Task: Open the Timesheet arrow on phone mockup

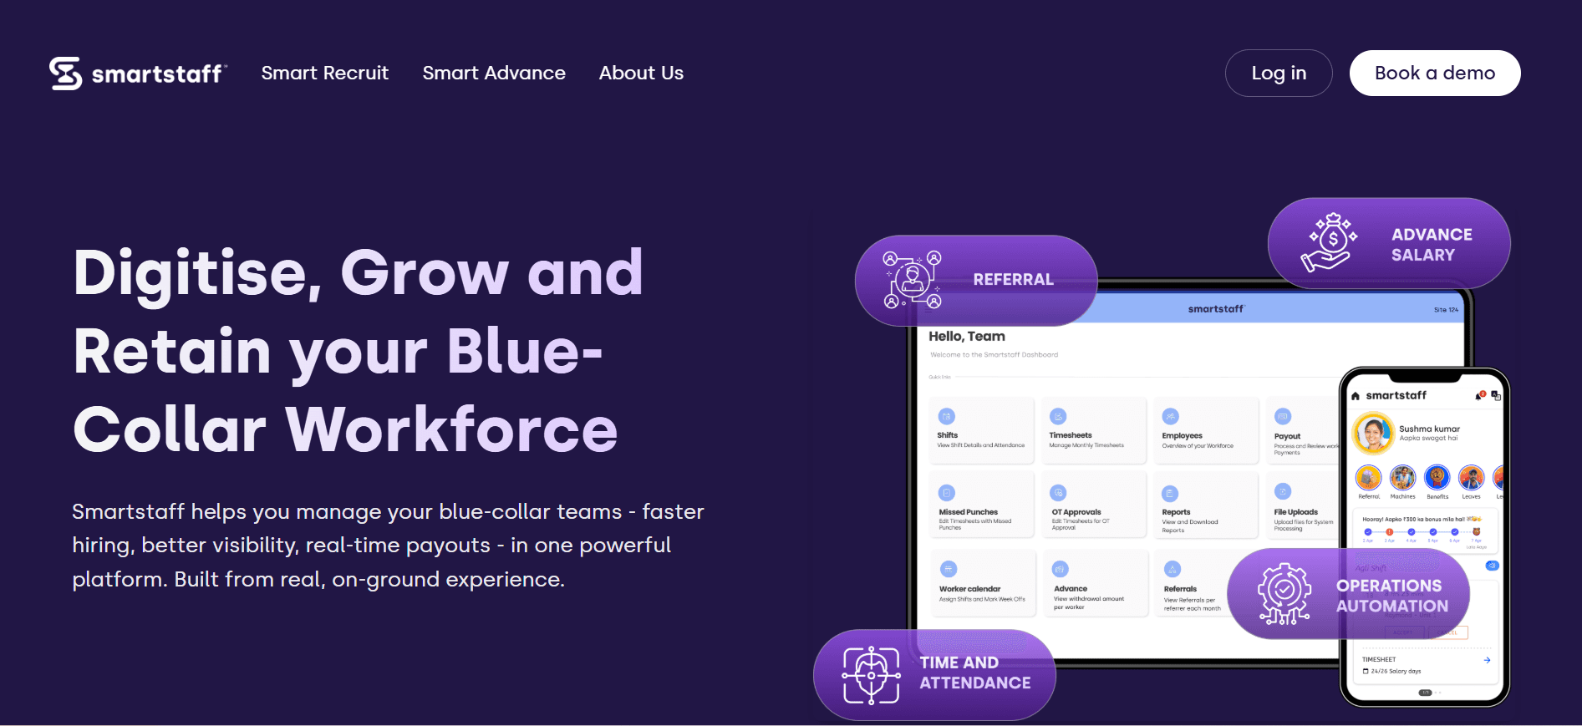Action: tap(1487, 660)
